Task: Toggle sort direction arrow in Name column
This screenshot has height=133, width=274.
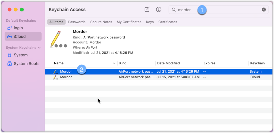Action: coord(114,63)
